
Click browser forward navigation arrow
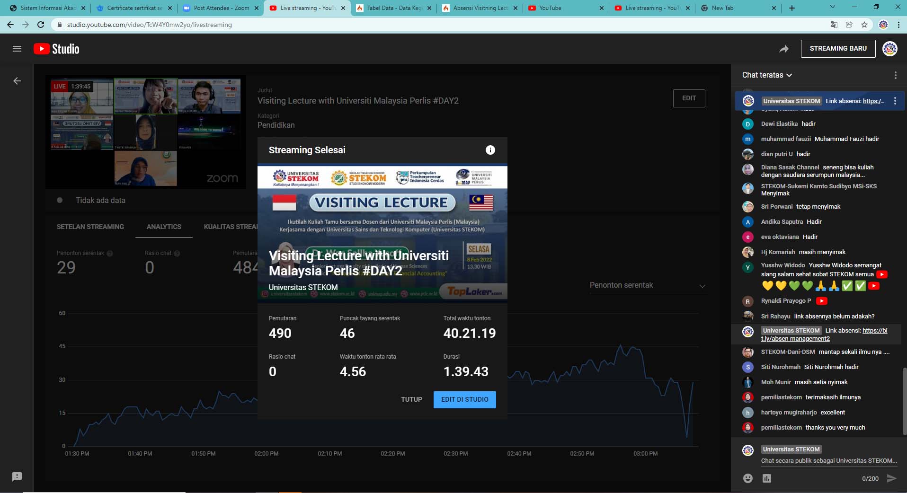[x=26, y=25]
